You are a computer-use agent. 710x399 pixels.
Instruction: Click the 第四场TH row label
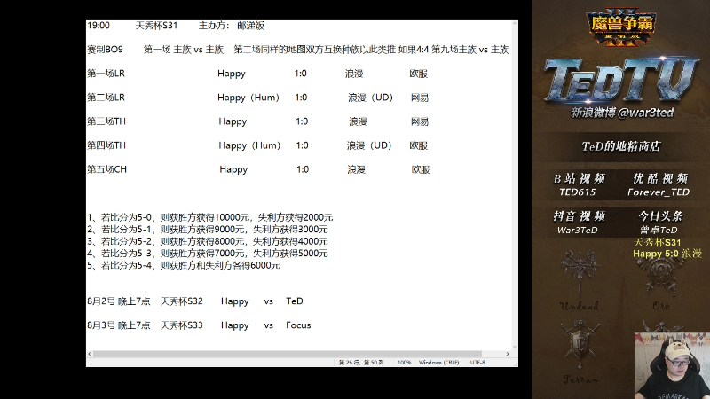click(x=106, y=145)
